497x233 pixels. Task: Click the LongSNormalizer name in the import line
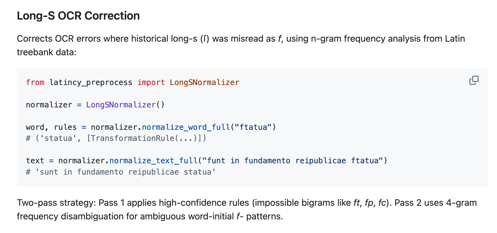click(x=204, y=82)
